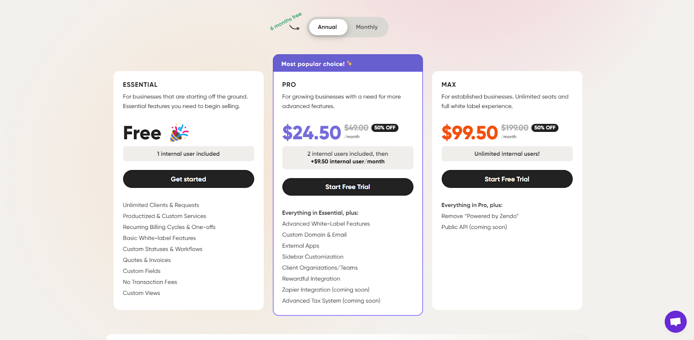Screen dimensions: 694x340
Task: Click the 1 internal user included box
Action: pyautogui.click(x=188, y=154)
